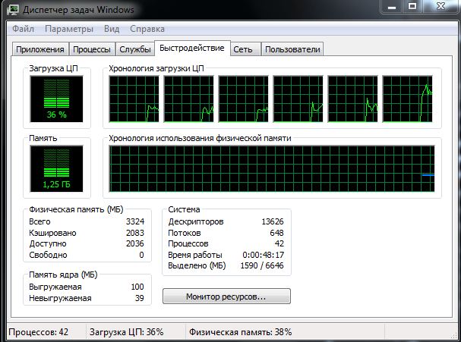Open Монитор ресурсов button
The image size is (461, 342).
(226, 297)
